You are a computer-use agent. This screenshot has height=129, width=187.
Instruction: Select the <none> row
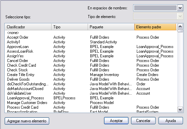(x=91, y=33)
